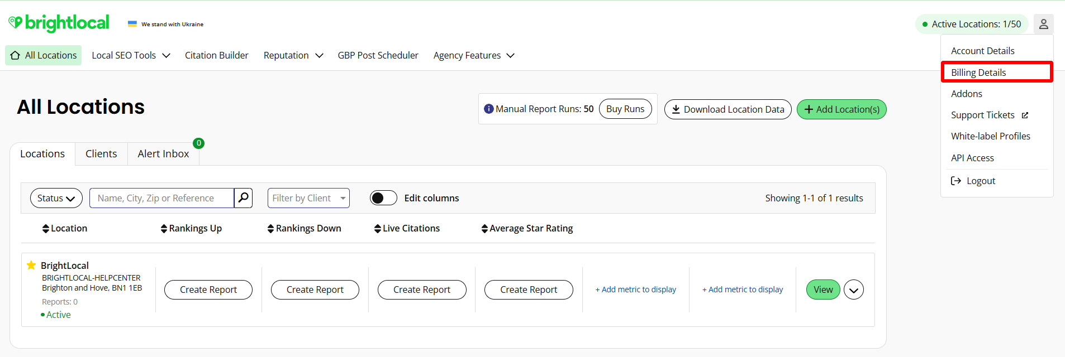
Task: Switch to the Clients tab
Action: [x=101, y=153]
